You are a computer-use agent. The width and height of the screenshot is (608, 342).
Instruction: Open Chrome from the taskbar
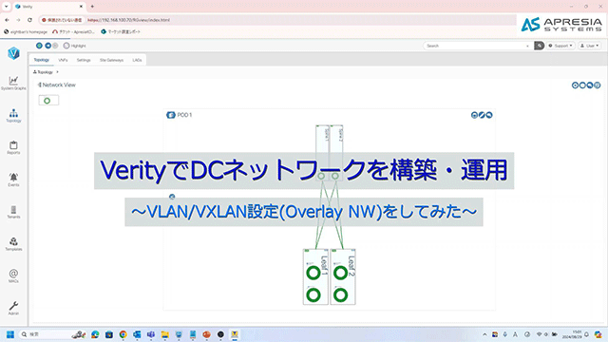[x=123, y=334]
